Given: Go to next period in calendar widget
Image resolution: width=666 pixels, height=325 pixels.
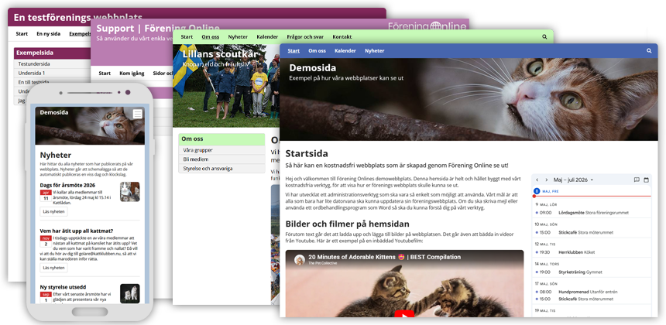Looking at the screenshot, I should click(546, 180).
